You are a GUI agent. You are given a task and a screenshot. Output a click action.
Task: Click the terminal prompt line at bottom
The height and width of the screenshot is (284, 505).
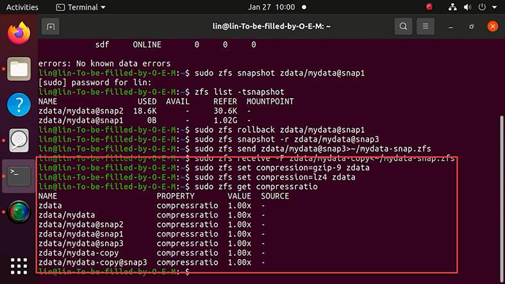click(x=113, y=272)
